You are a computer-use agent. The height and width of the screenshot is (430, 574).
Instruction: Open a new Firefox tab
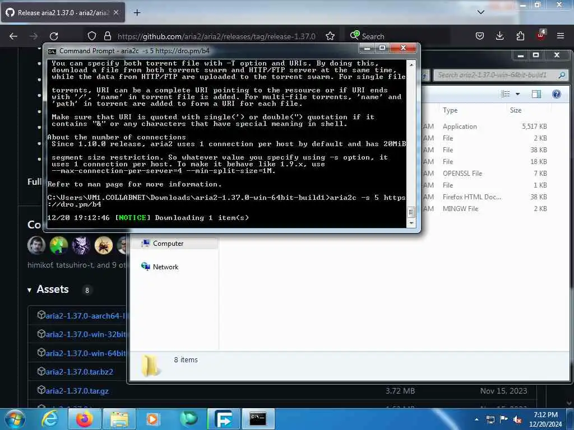(x=137, y=13)
